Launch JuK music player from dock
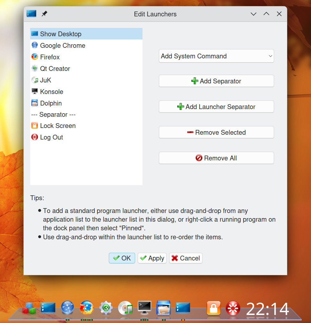 (x=125, y=308)
